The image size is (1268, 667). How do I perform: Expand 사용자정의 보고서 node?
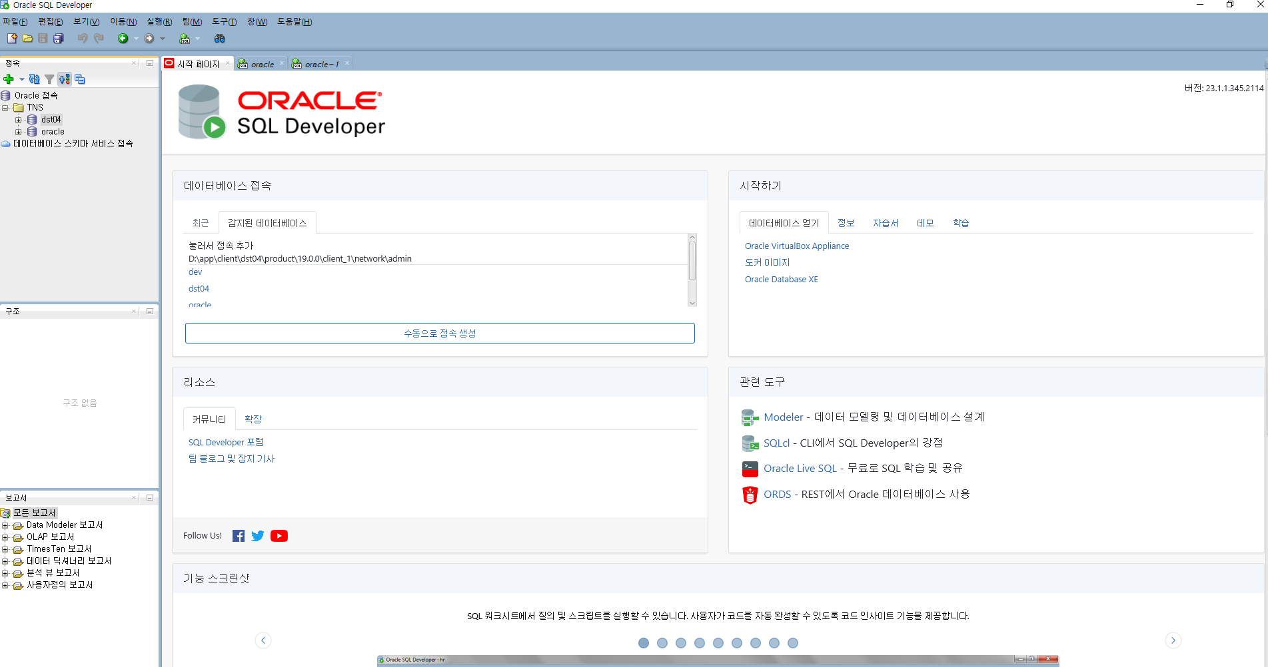(x=5, y=585)
